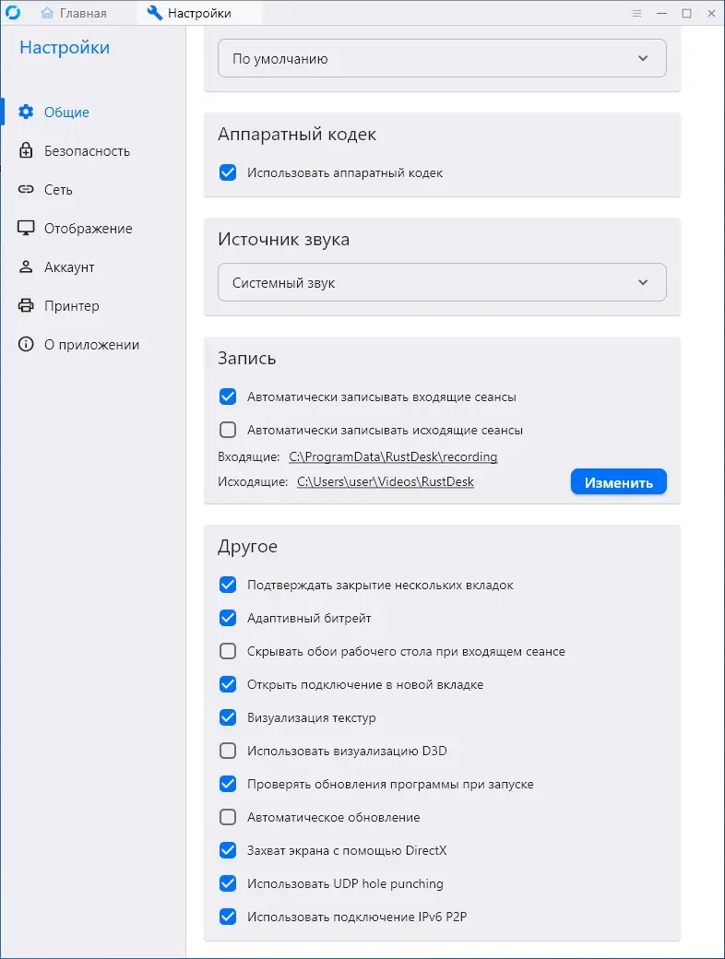Open the По умолчанию dropdown
Image resolution: width=725 pixels, height=959 pixels.
[442, 59]
